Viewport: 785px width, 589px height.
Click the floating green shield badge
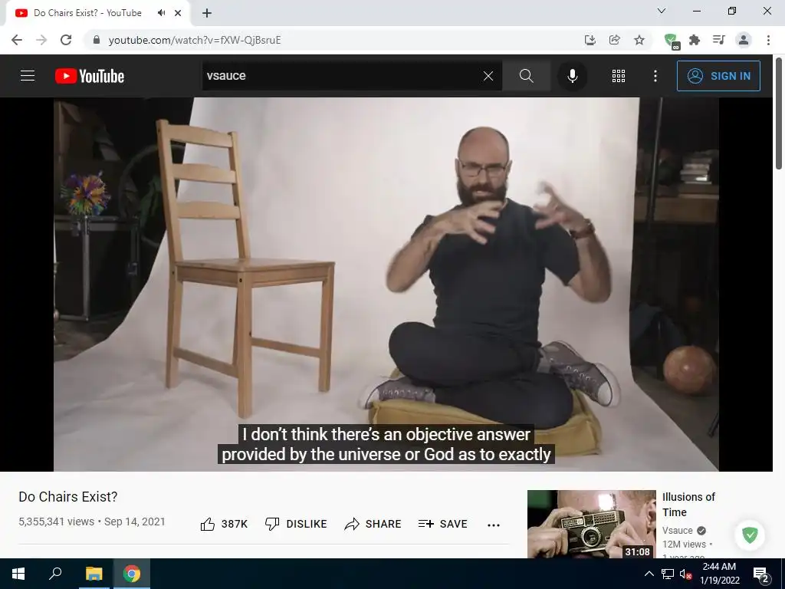pyautogui.click(x=750, y=535)
